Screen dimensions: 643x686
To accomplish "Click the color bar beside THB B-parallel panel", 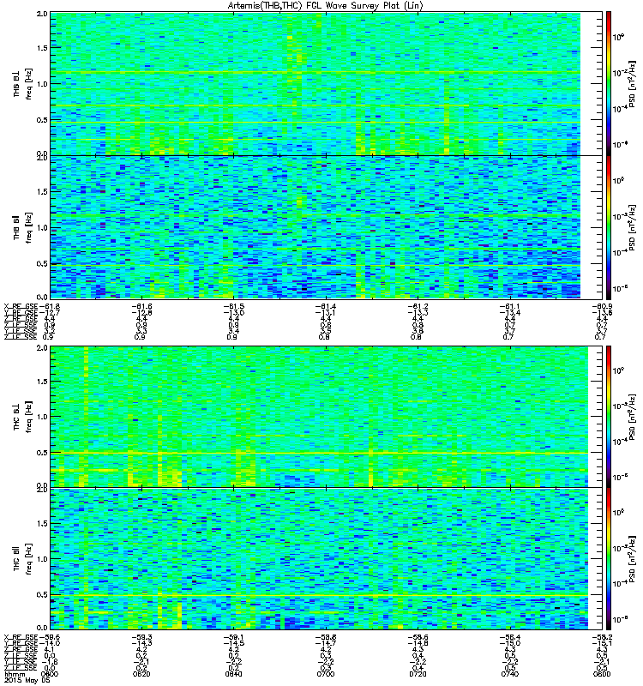I will [x=609, y=227].
